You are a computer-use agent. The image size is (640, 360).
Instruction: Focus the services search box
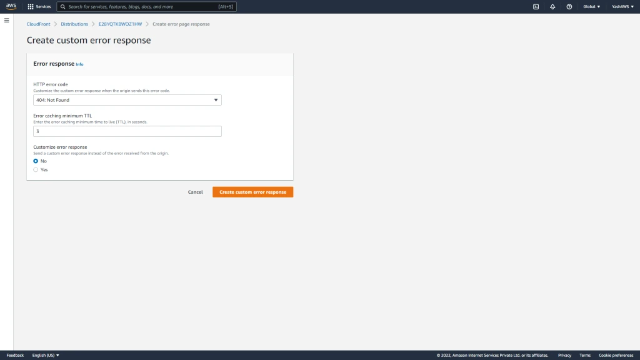pos(146,6)
